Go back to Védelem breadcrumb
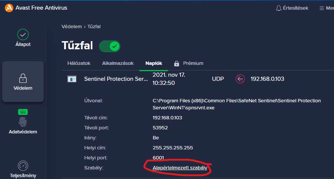Image resolution: width=334 pixels, height=179 pixels. coord(72,27)
